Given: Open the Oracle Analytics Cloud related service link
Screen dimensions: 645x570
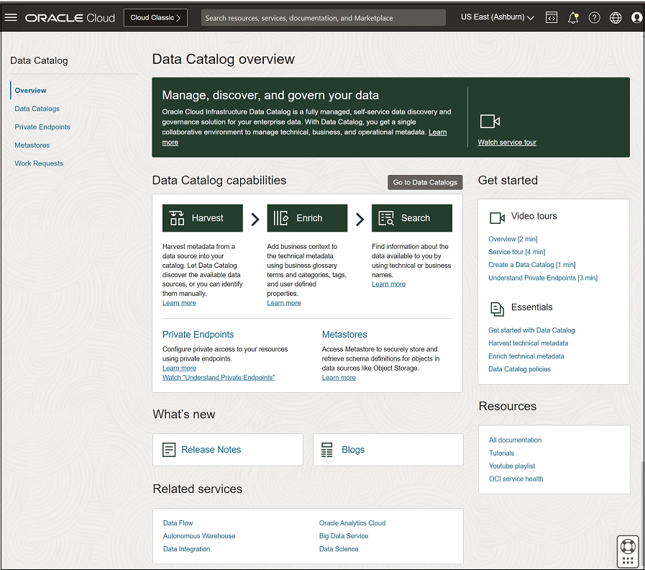Looking at the screenshot, I should coord(352,522).
